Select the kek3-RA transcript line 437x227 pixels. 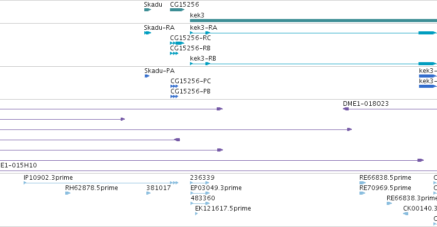click(x=313, y=33)
